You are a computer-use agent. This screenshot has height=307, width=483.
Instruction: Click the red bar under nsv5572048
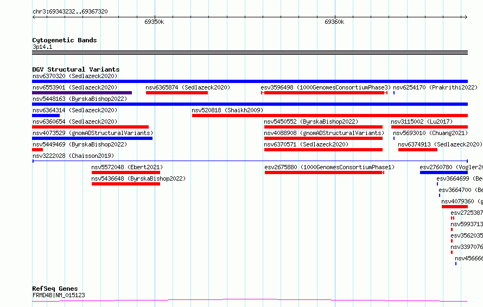click(x=126, y=172)
